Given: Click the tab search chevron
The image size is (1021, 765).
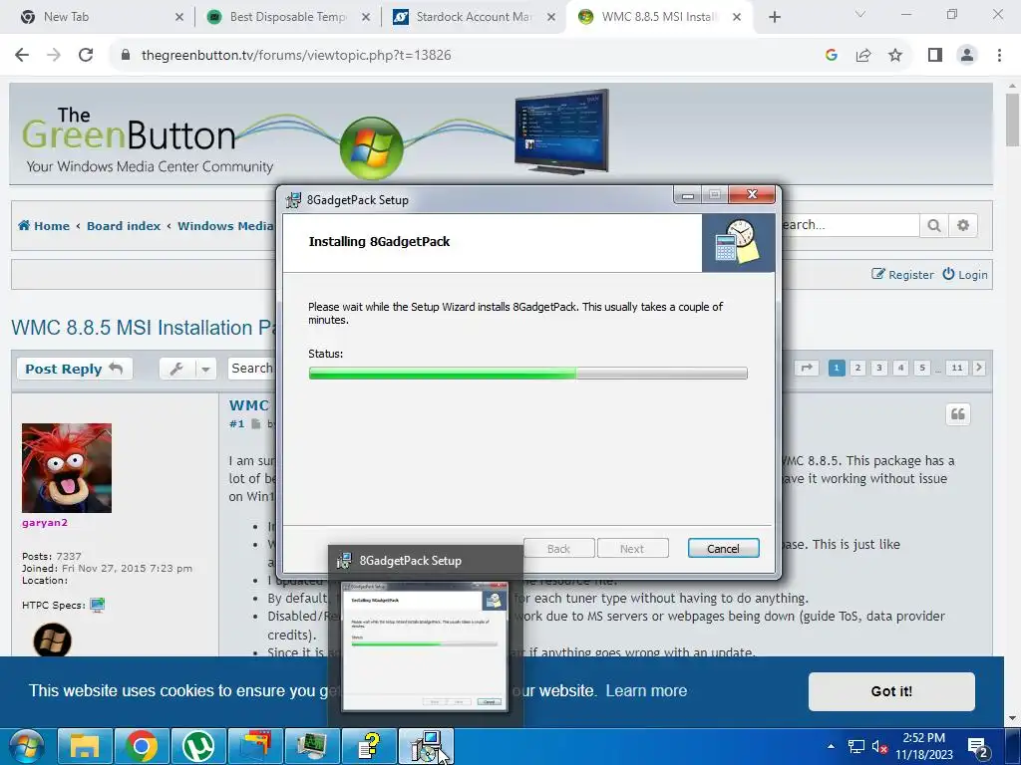Looking at the screenshot, I should [860, 14].
